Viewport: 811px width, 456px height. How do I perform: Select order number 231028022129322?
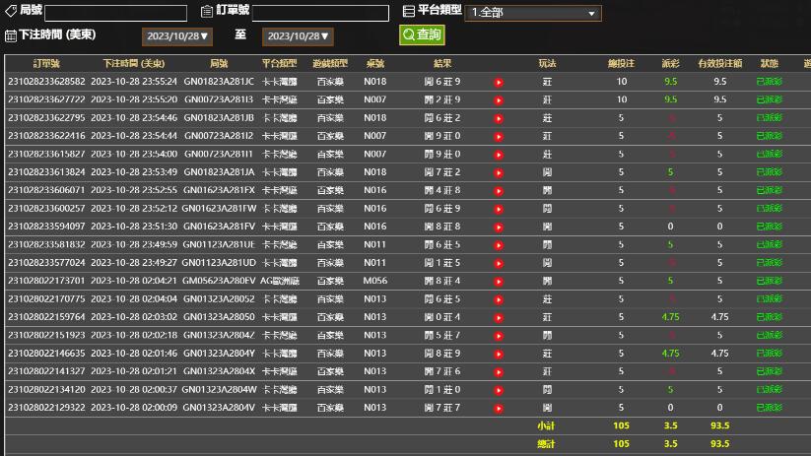pyautogui.click(x=46, y=408)
